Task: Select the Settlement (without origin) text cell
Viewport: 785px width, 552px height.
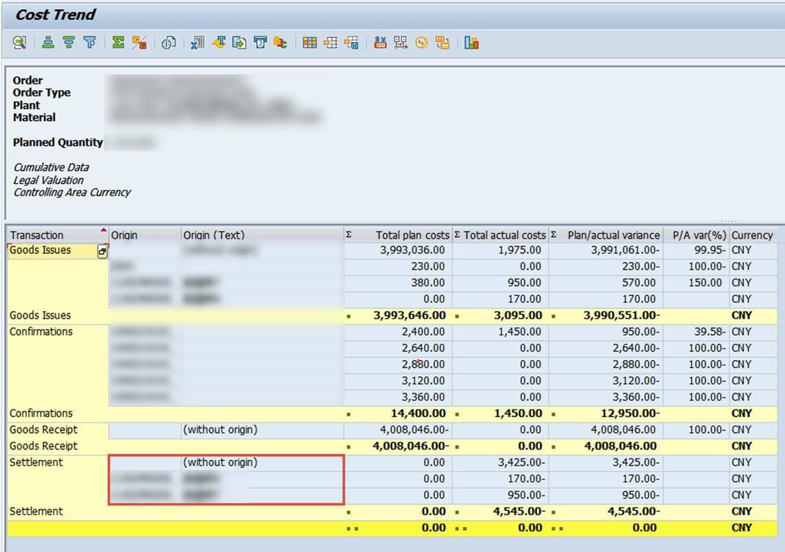Action: pos(262,463)
